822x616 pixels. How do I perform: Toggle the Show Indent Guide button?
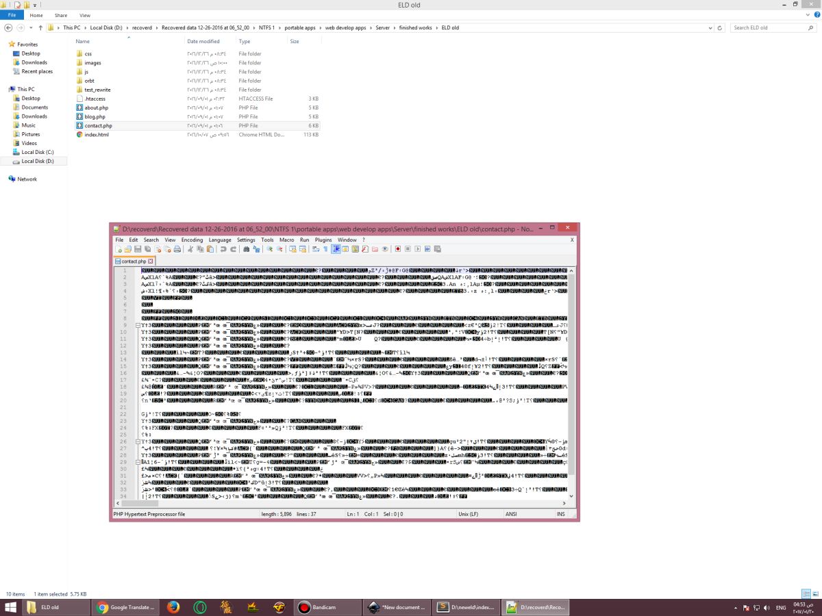point(336,249)
